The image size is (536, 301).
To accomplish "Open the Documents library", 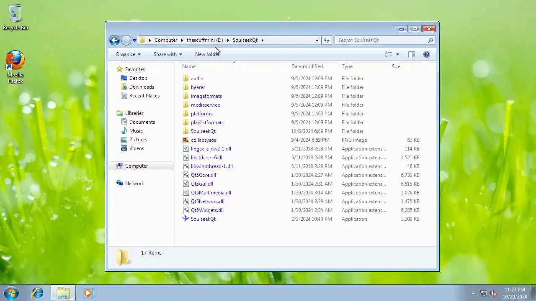I will (142, 122).
